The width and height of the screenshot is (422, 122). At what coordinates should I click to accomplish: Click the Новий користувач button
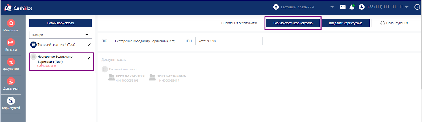pyautogui.click(x=60, y=23)
